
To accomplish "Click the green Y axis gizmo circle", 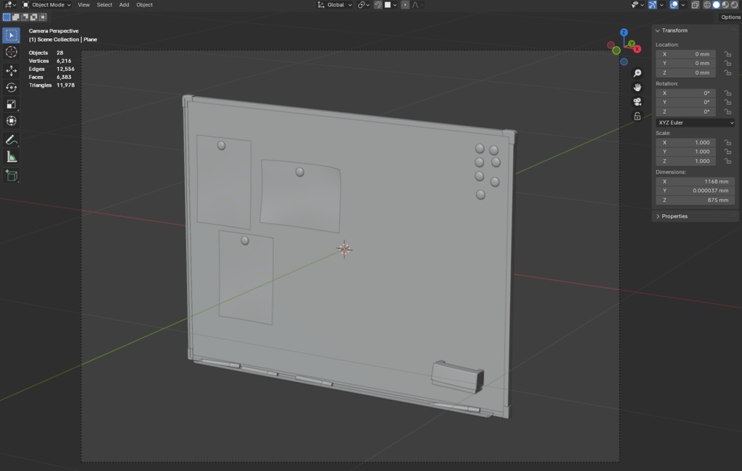I will [x=631, y=43].
